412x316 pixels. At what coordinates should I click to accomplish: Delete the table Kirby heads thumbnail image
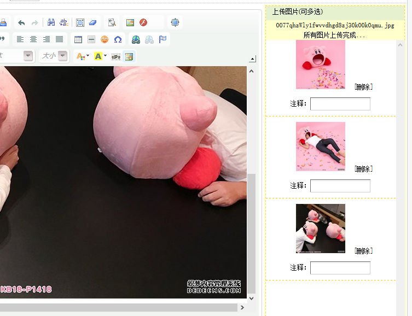point(364,251)
